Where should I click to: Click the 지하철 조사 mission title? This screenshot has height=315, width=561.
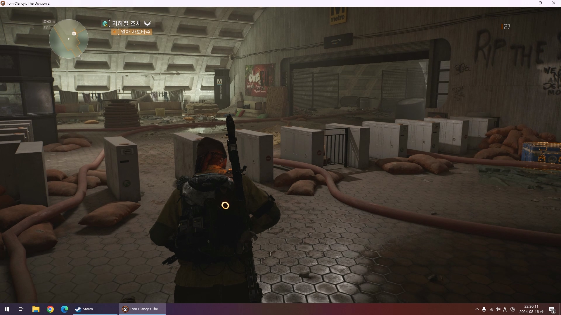(127, 23)
